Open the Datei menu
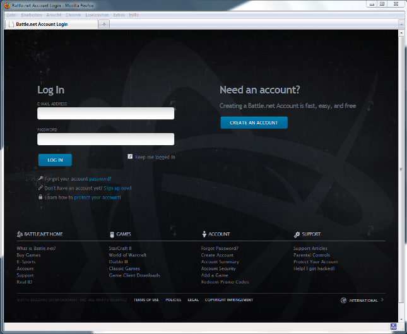Screen dimensions: 407x334 click(11, 15)
